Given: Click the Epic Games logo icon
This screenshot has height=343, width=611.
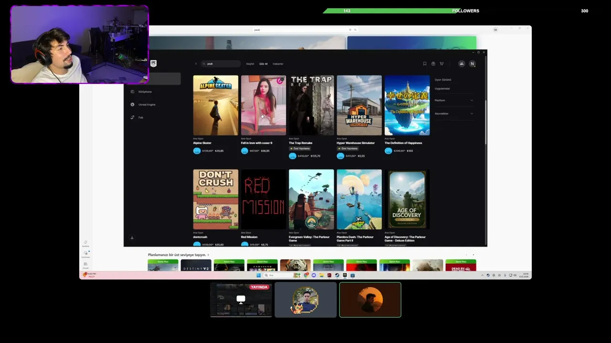Looking at the screenshot, I should [x=153, y=63].
